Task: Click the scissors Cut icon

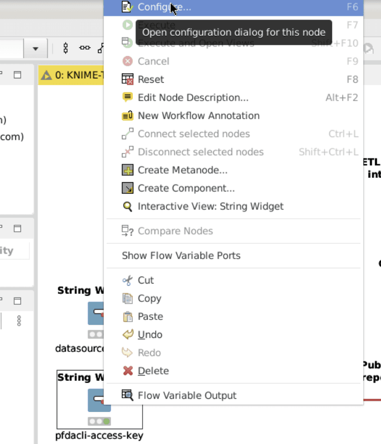Action: (127, 280)
